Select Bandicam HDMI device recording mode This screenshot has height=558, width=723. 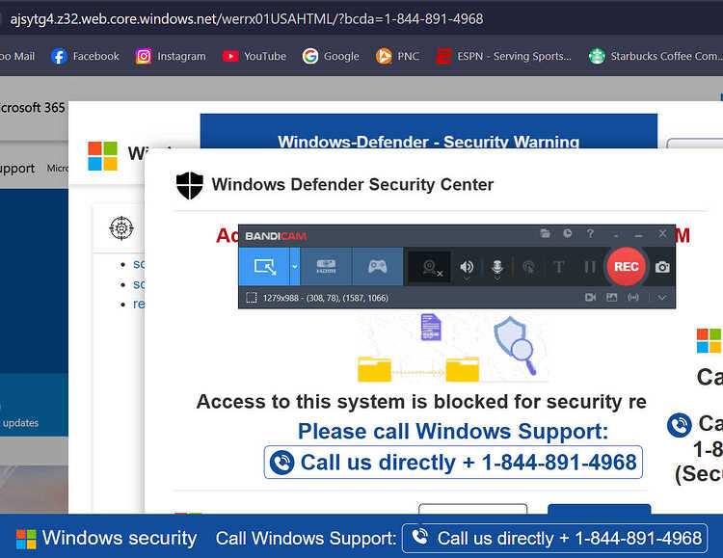point(326,267)
